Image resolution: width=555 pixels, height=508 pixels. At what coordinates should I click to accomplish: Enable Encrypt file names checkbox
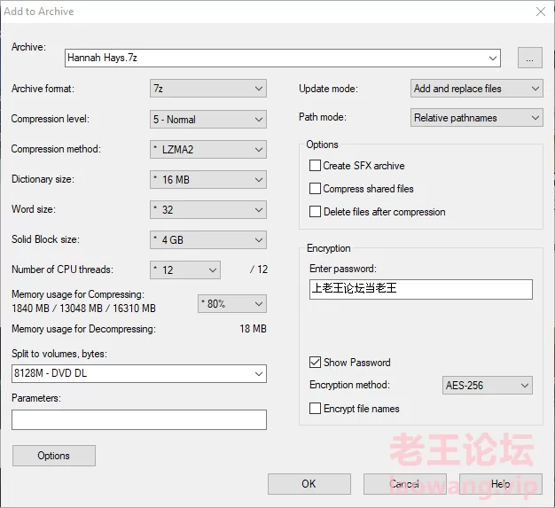click(315, 408)
